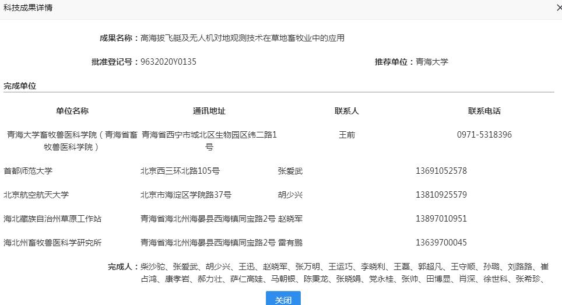
Task: Select the 北京航空航天大学 unit name
Action: click(x=36, y=195)
